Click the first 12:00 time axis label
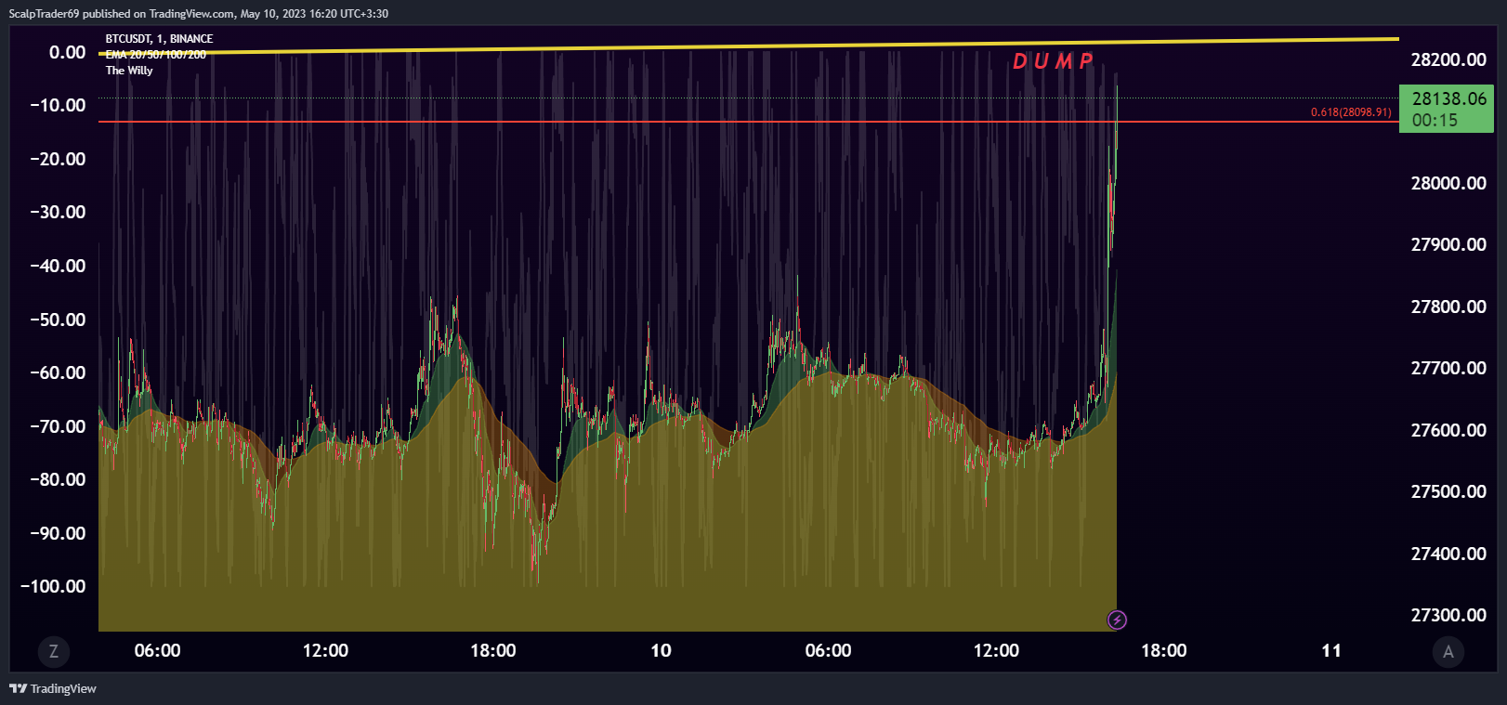The image size is (1507, 705). pyautogui.click(x=325, y=650)
